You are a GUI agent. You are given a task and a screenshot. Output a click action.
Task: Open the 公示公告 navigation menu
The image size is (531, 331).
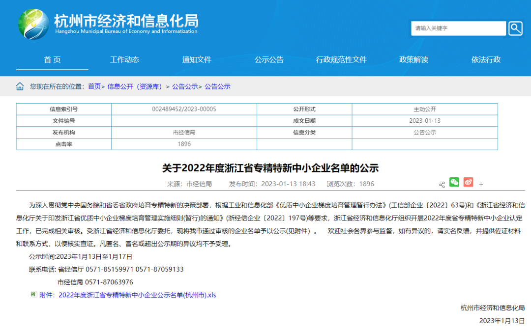269,59
